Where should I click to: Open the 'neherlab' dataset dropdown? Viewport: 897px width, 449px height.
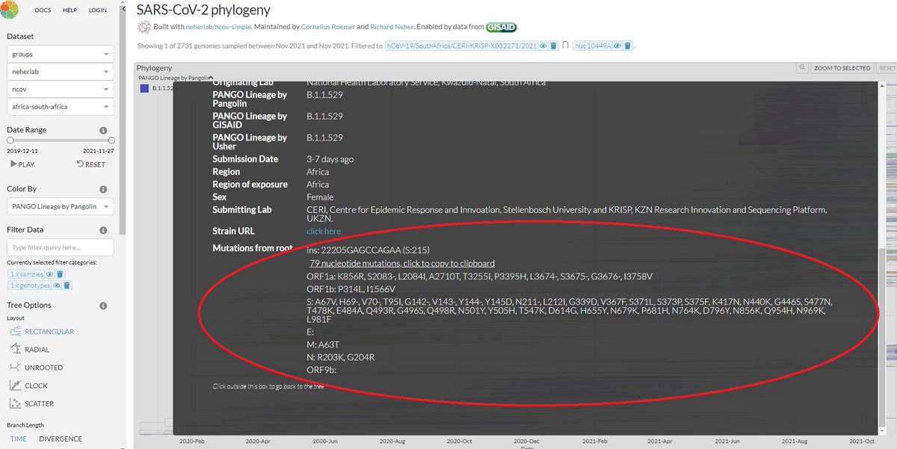tap(61, 72)
